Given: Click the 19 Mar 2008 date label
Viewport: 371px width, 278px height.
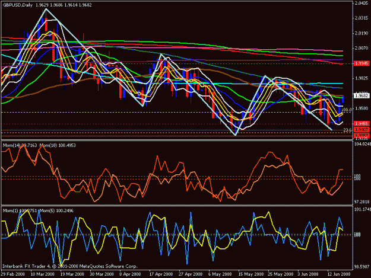Looking at the screenshot, I should click(x=72, y=274).
